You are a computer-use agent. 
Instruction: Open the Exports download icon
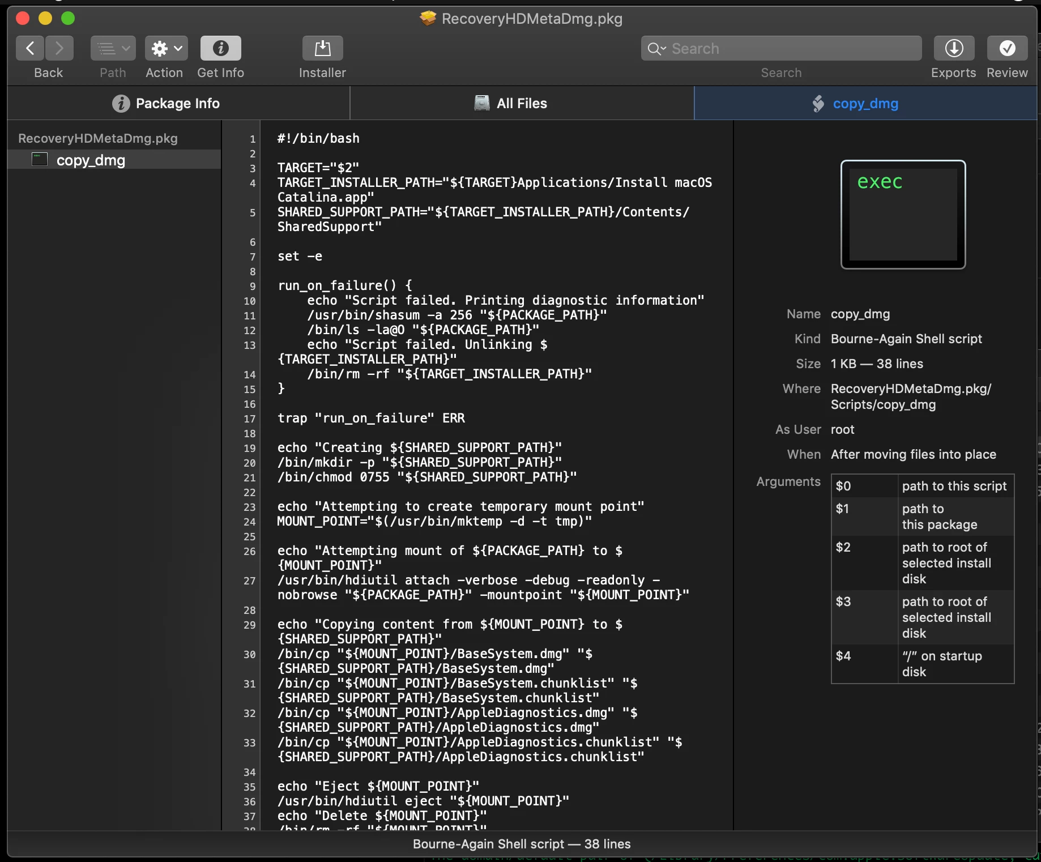[954, 49]
